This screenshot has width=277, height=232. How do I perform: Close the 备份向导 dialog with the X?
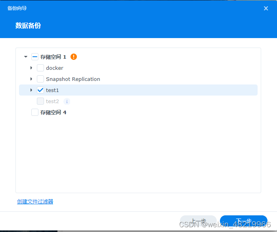pos(266,8)
